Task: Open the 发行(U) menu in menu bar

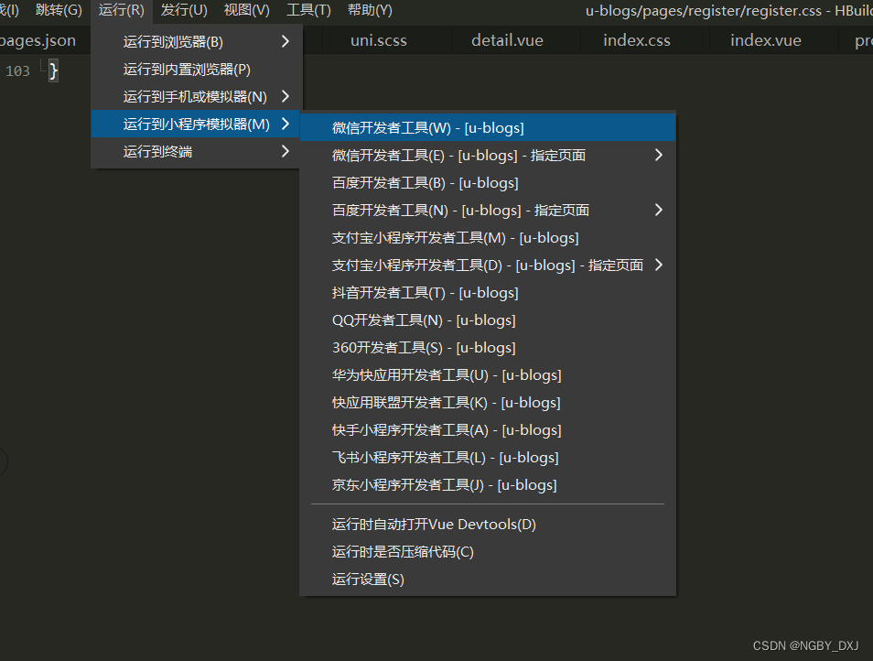Action: [184, 10]
